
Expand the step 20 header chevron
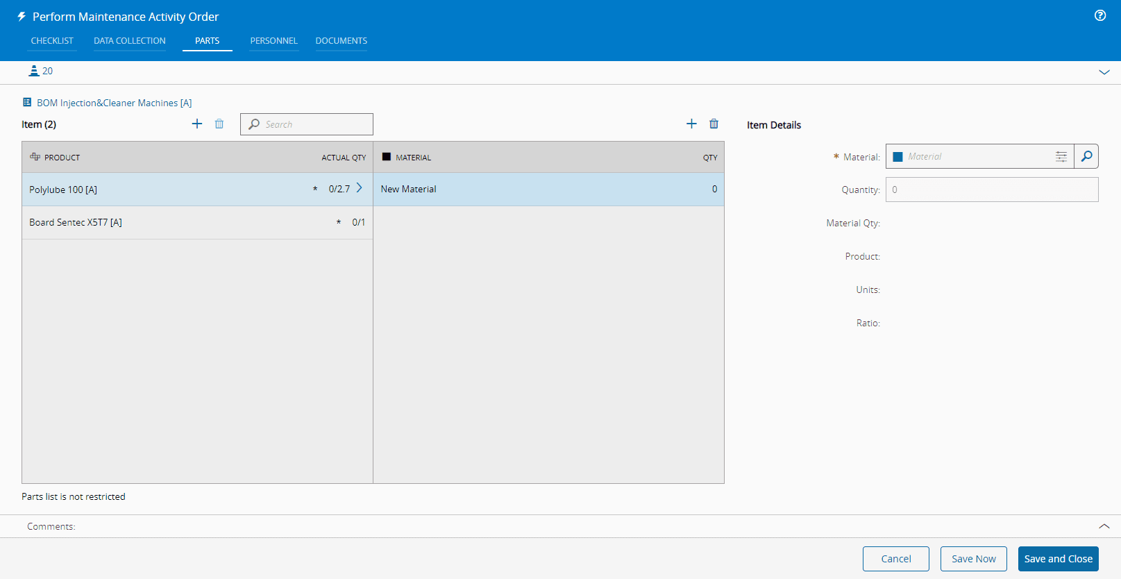click(1104, 72)
